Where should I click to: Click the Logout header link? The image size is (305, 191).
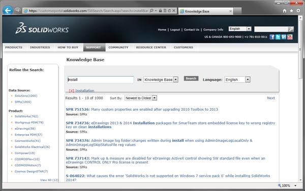click(x=175, y=30)
